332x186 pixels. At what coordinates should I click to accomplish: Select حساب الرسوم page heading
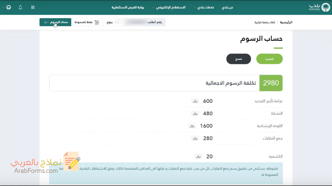[x=261, y=39]
